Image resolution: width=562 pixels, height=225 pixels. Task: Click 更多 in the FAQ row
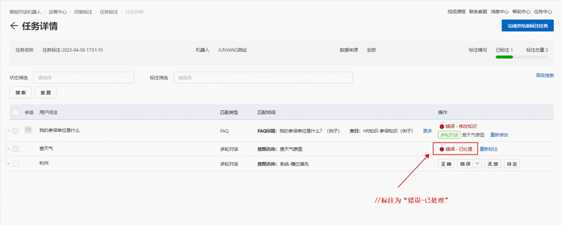(428, 131)
